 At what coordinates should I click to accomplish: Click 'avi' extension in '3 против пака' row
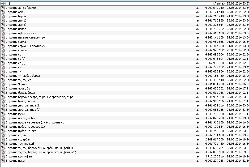pyautogui.click(x=198, y=161)
